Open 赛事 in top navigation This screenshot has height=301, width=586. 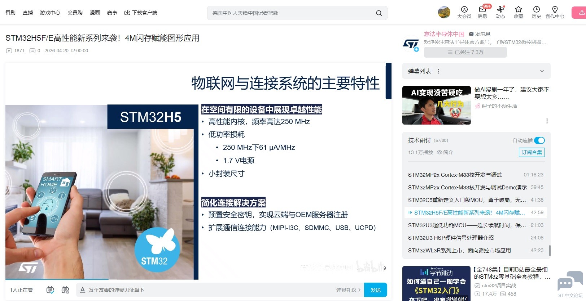coord(112,13)
